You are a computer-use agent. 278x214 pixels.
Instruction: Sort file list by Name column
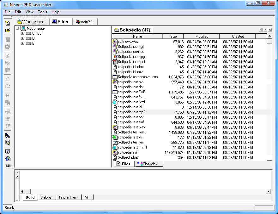(x=137, y=37)
